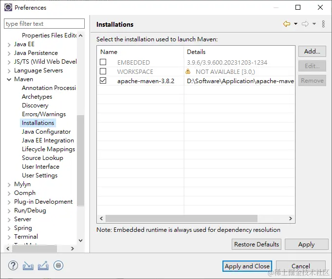The height and width of the screenshot is (279, 332).
Task: Expand the Plug-in Development node
Action: (x=9, y=202)
